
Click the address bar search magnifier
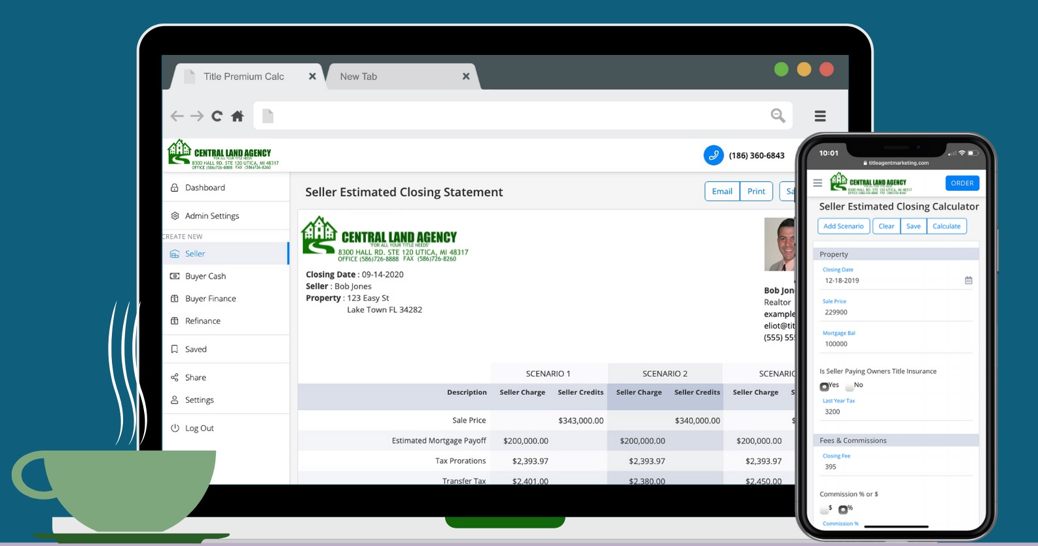point(778,116)
